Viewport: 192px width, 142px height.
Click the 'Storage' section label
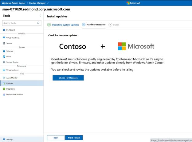(22, 47)
